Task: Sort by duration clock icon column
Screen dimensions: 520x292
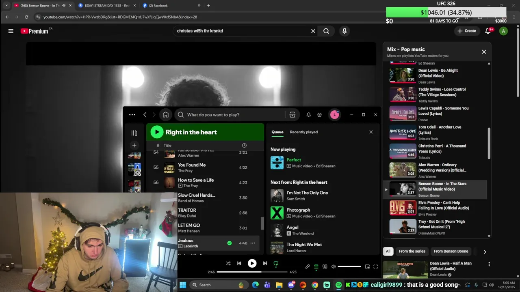Action: click(x=244, y=145)
